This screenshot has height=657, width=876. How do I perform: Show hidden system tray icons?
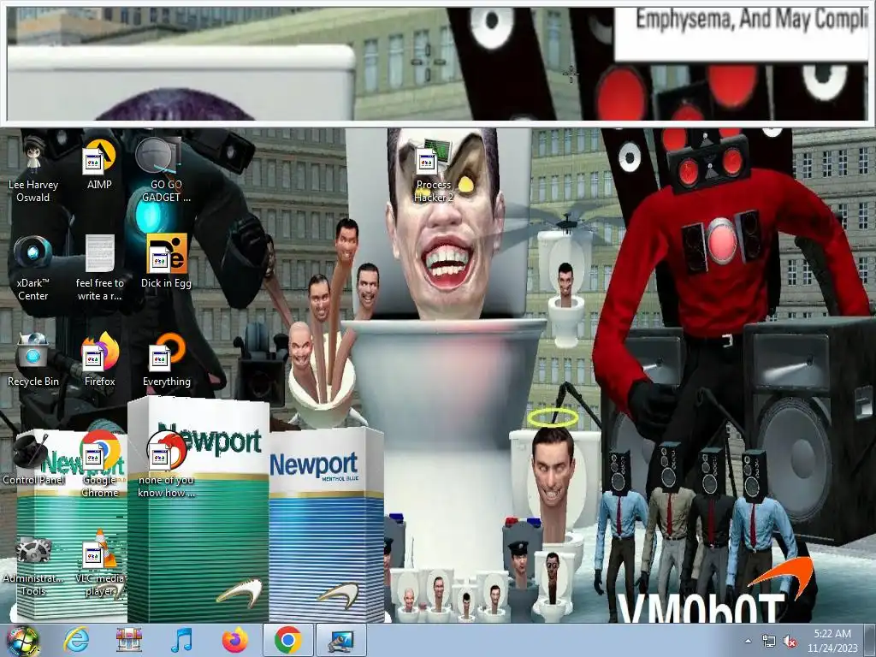point(748,641)
